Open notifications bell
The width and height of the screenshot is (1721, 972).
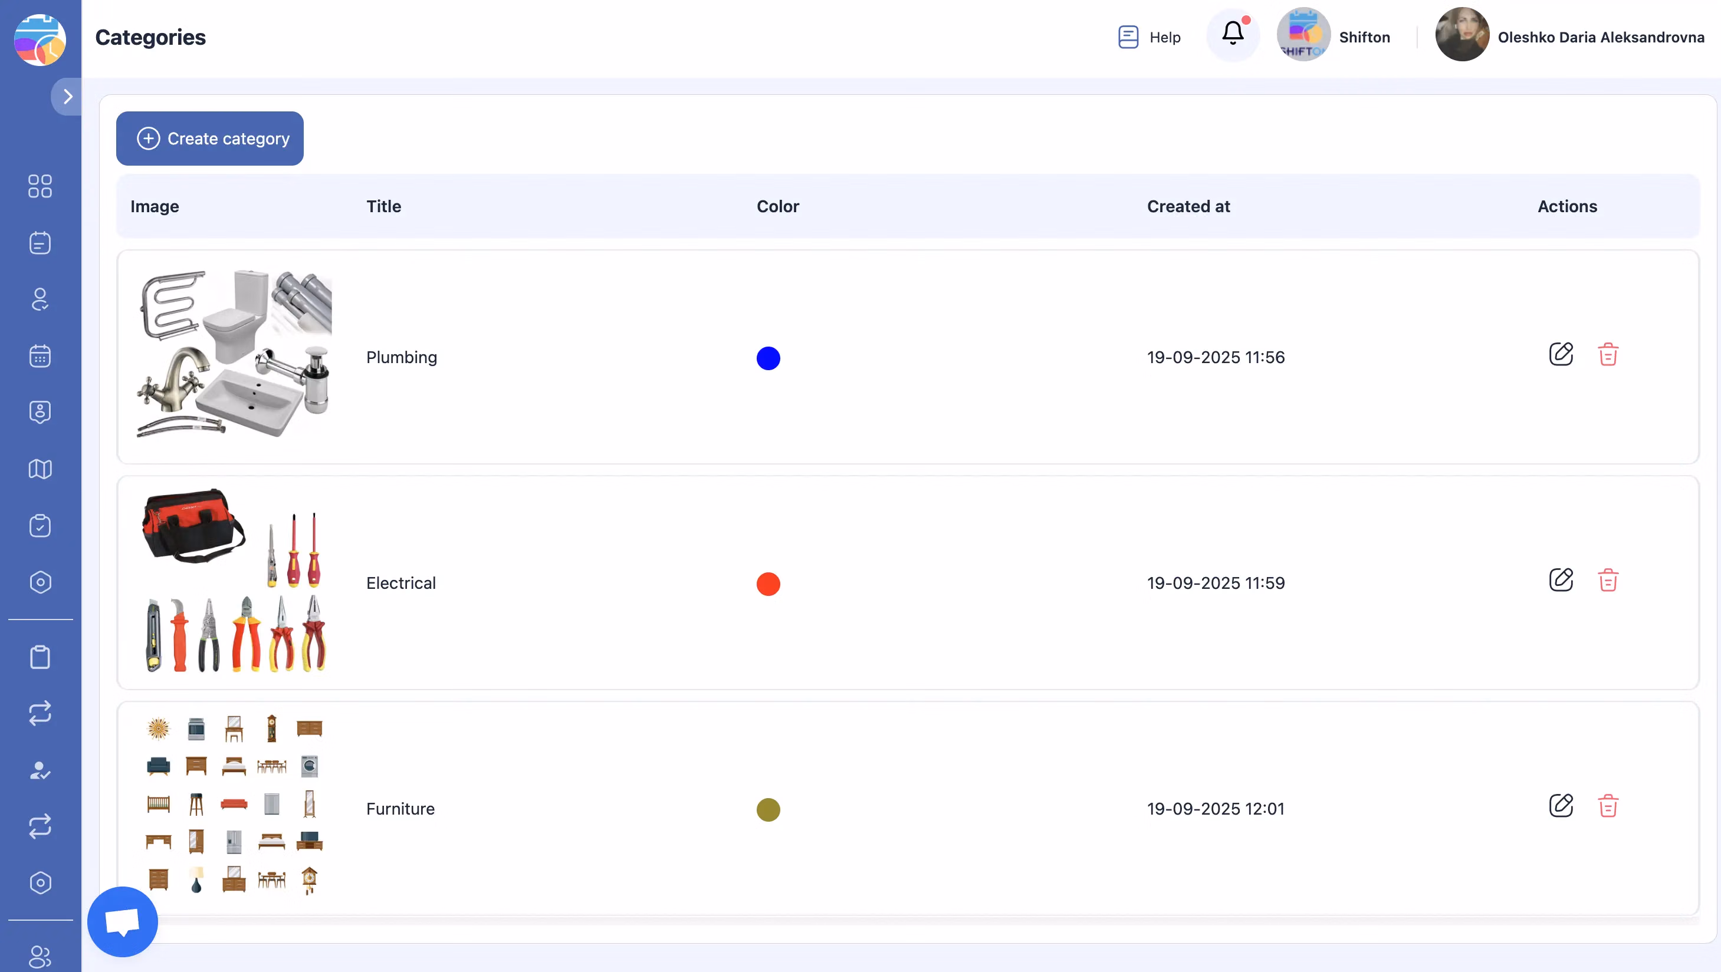click(x=1233, y=34)
